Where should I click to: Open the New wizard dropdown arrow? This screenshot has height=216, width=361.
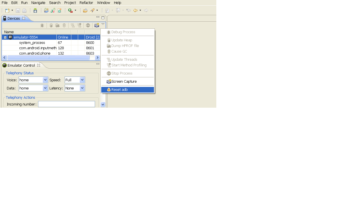(12, 10)
